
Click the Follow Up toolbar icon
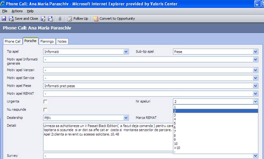click(x=70, y=19)
